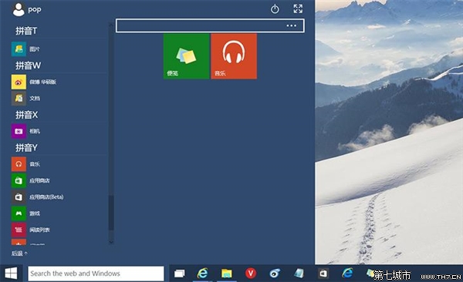Open the first Internet Explorer taskbar icon
Viewport: 463px width, 282px height.
tap(202, 274)
